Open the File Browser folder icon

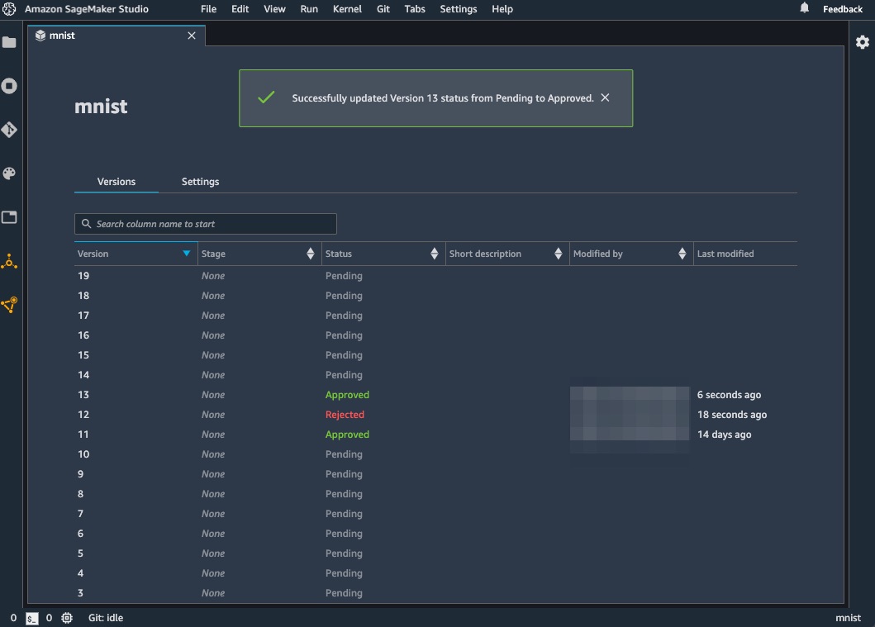(x=9, y=42)
